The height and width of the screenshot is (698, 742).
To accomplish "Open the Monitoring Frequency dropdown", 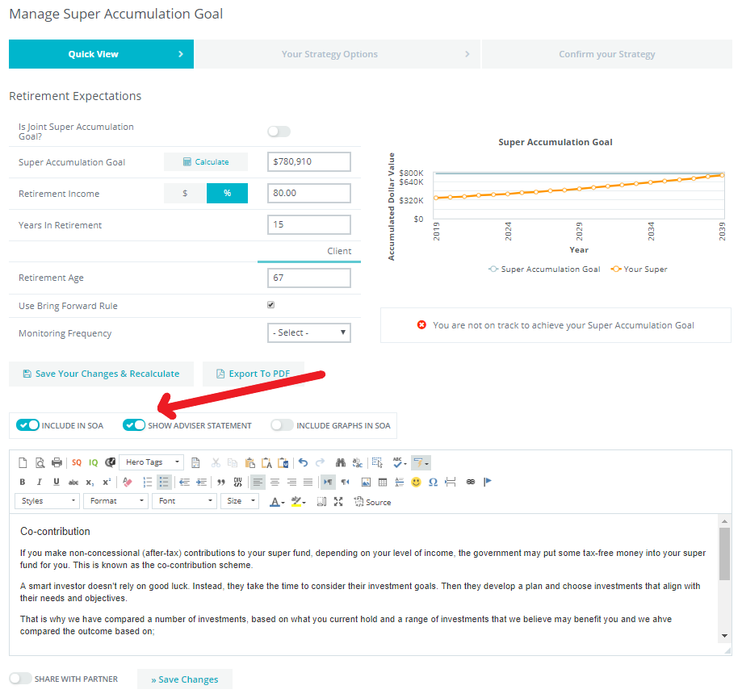I will pos(309,332).
